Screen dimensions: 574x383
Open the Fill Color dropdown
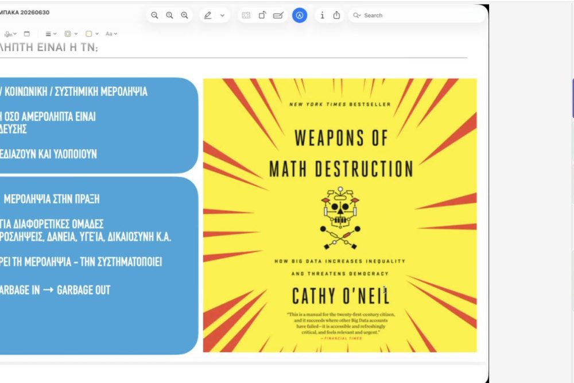92,34
